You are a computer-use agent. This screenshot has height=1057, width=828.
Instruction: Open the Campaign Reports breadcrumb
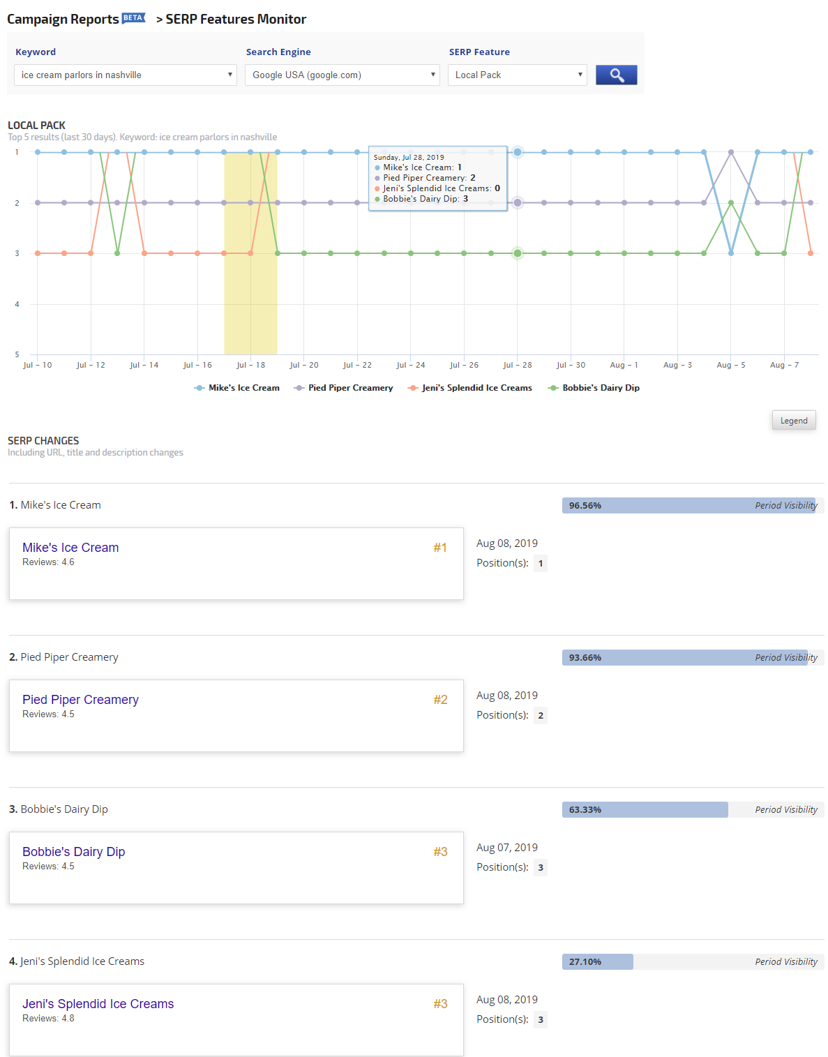click(x=63, y=20)
